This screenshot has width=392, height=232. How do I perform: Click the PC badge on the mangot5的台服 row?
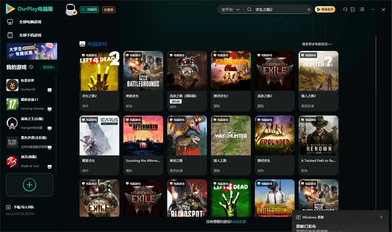coord(49,128)
